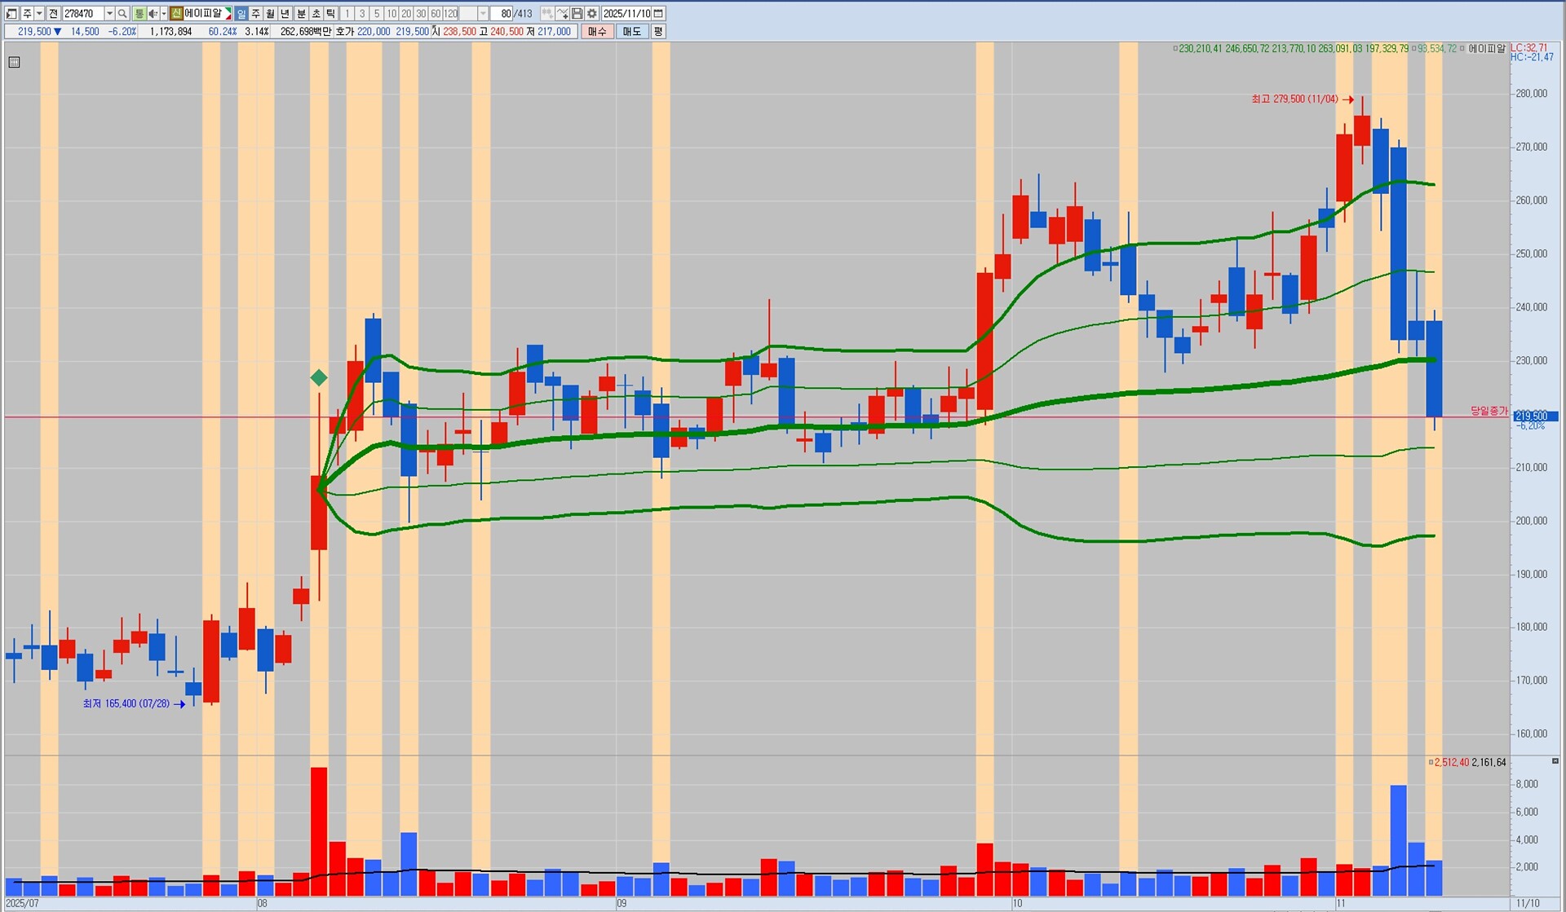Click the green diamond marker on chart
Viewport: 1566px width, 912px height.
[x=319, y=377]
